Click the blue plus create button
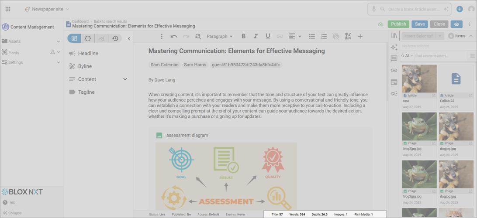477x218 pixels. (460, 9)
